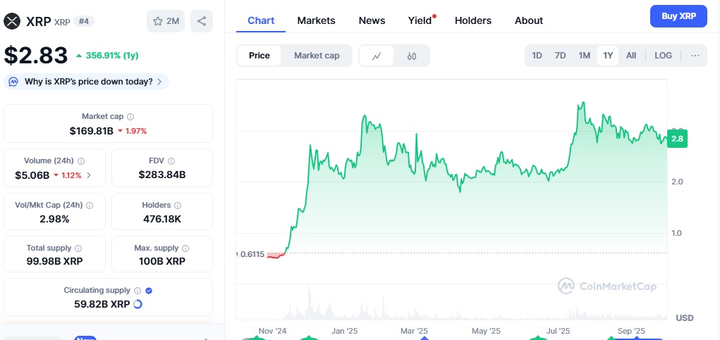720x340 pixels.
Task: Click the 356.91% (1y) change text
Action: 112,56
